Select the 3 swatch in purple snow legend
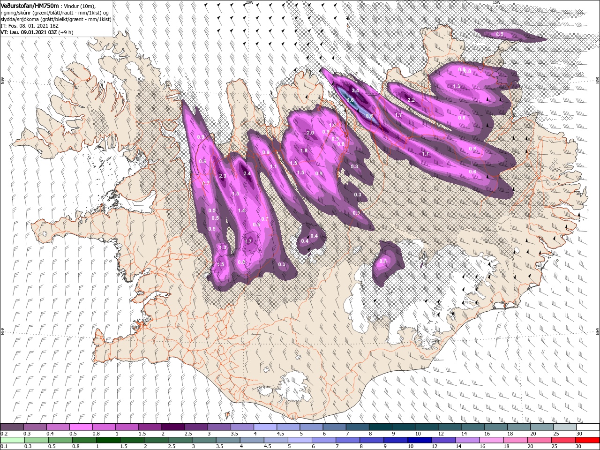 (x=218, y=427)
